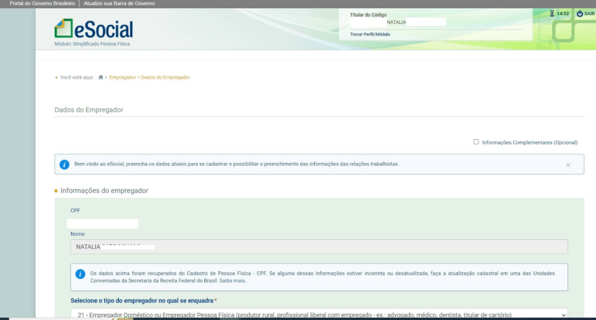Dismiss the welcome message with the X
This screenshot has width=596, height=320.
point(568,165)
